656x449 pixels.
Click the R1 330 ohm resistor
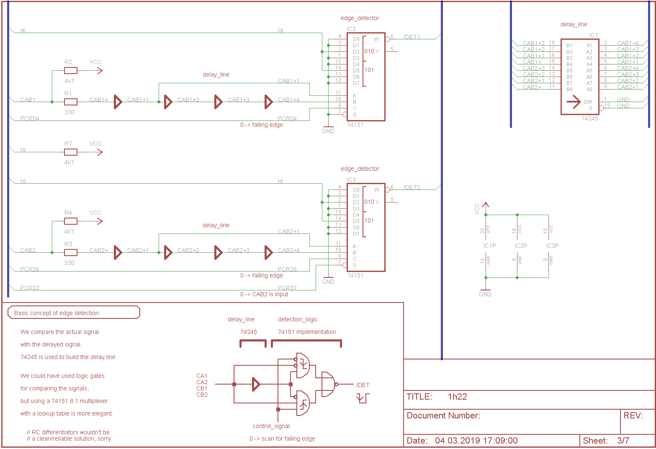[70, 102]
